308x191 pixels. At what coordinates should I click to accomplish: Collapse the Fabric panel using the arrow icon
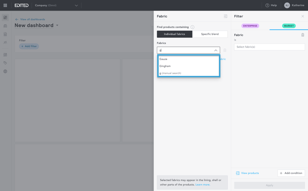[x=225, y=16]
